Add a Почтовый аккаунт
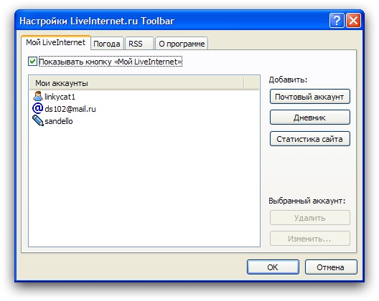This screenshot has width=379, height=301. [309, 97]
